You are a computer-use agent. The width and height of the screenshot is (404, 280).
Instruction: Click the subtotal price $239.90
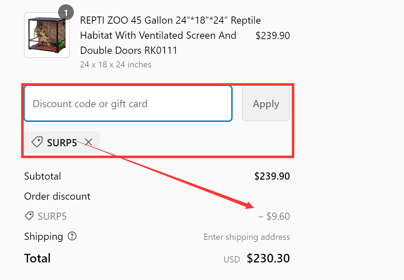point(272,176)
